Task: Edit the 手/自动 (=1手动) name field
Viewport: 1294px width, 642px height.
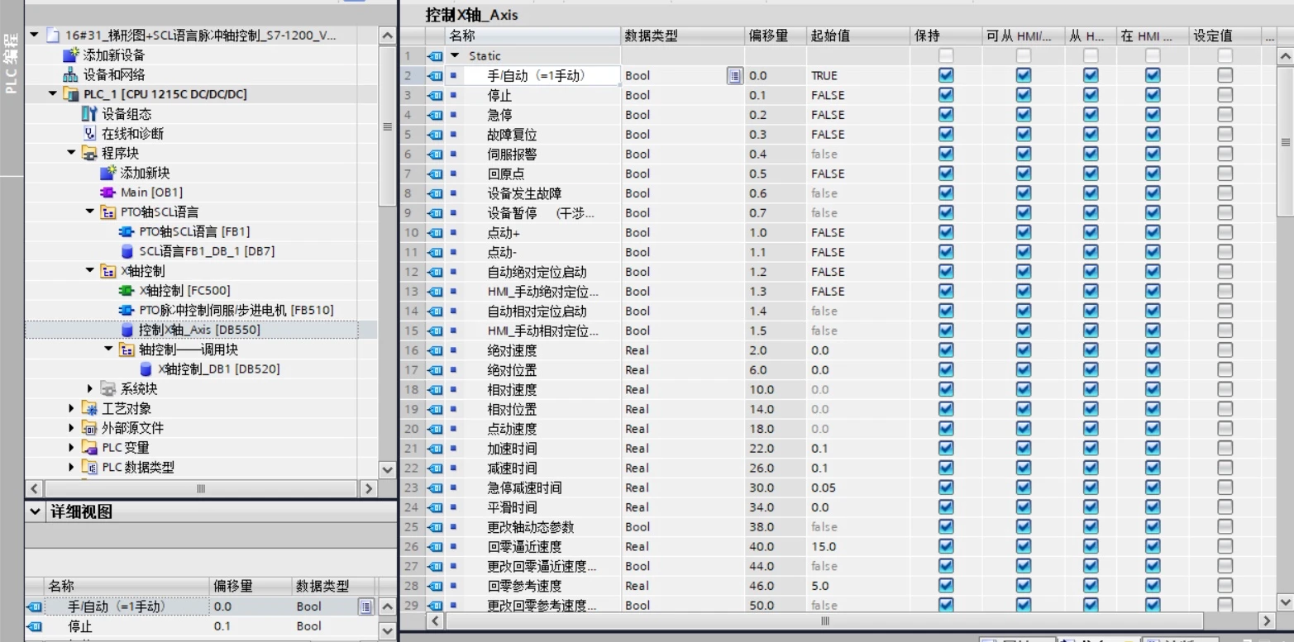Action: tap(536, 75)
